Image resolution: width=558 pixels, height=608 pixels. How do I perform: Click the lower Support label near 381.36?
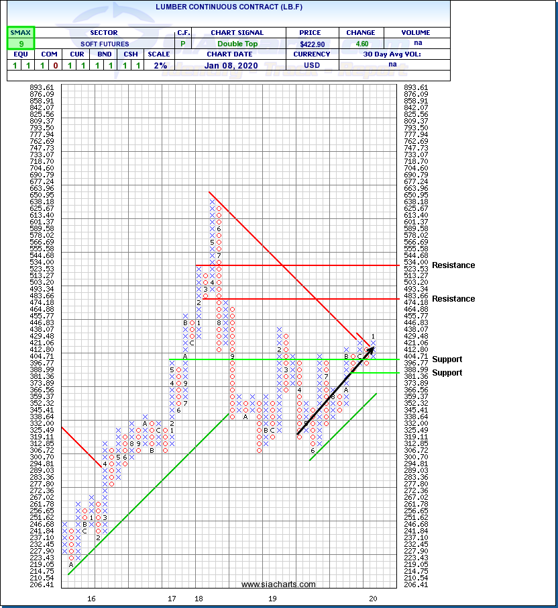click(x=447, y=373)
